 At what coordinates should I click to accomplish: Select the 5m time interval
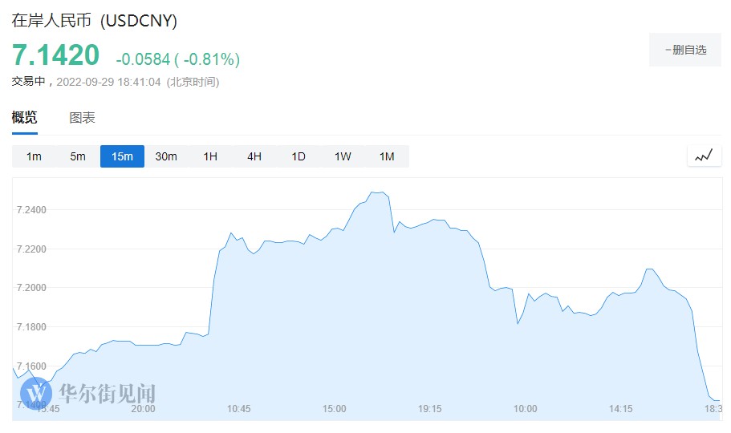coord(78,156)
